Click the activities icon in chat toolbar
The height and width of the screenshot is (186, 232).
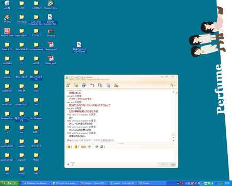pyautogui.click(x=100, y=85)
